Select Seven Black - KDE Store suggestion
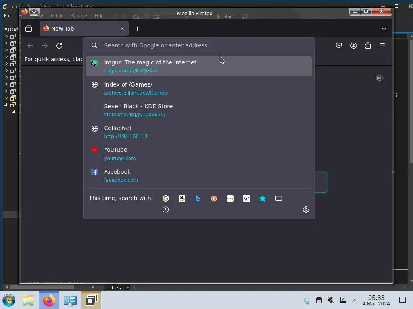This screenshot has height=309, width=413. point(199,110)
